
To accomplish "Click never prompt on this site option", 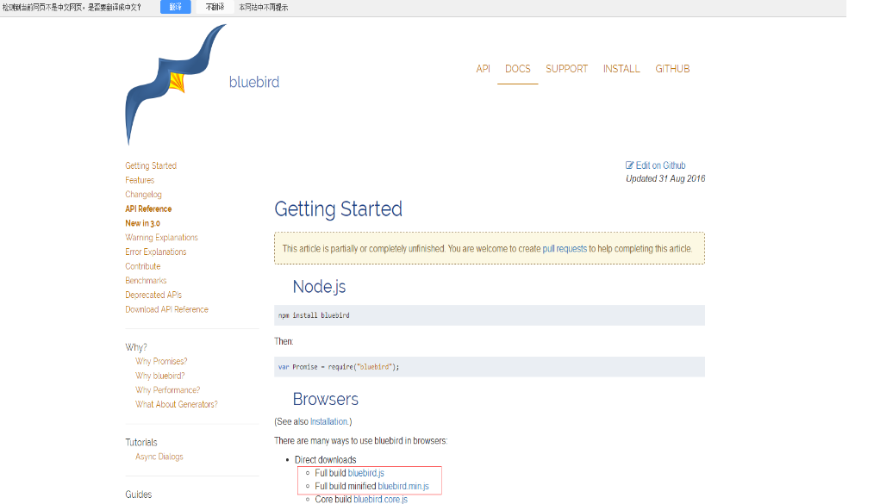I will [263, 7].
